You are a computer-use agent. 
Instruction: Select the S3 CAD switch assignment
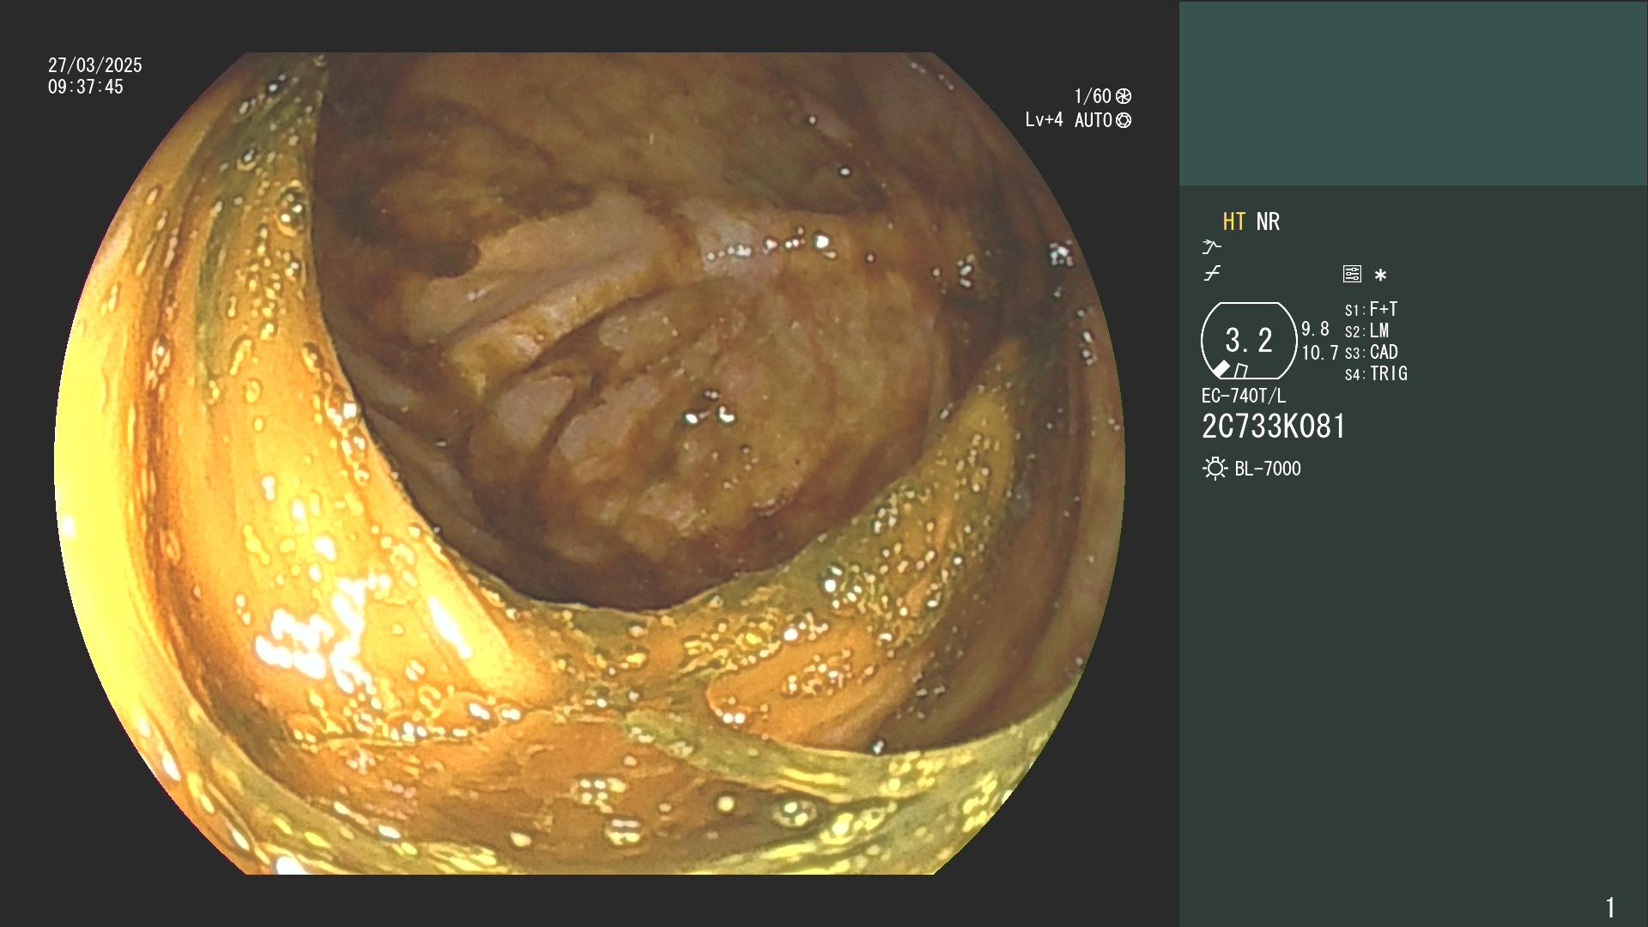[1371, 352]
